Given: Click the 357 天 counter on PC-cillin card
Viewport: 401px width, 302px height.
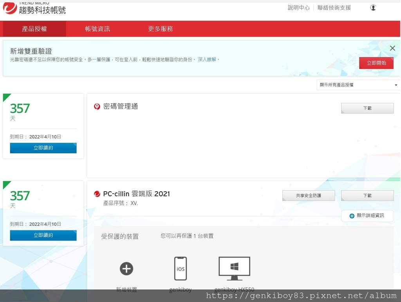Looking at the screenshot, I should [x=20, y=199].
